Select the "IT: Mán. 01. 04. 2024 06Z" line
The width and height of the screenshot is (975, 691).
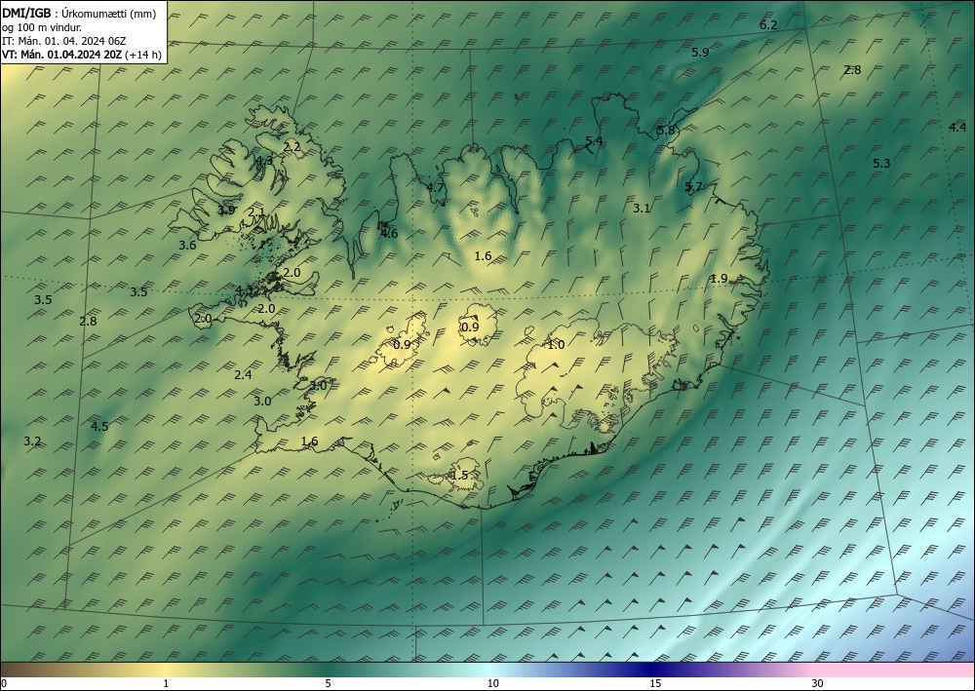click(64, 41)
